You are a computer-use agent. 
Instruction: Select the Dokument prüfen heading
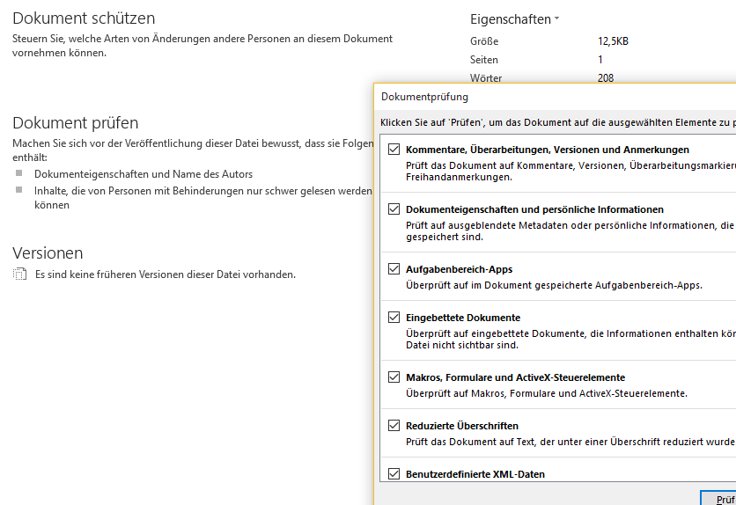coord(75,123)
